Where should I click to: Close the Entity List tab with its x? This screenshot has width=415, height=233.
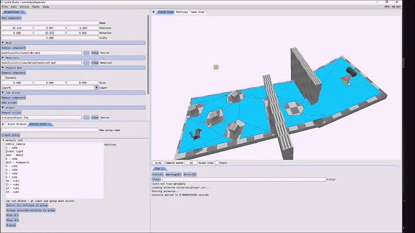(x=49, y=124)
